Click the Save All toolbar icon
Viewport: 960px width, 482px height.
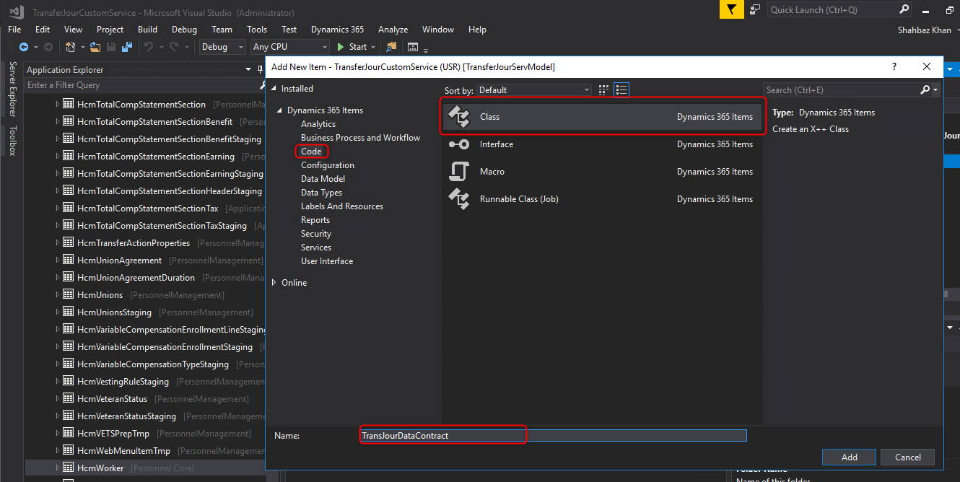127,47
